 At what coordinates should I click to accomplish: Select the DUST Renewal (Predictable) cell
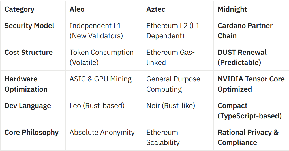tap(242, 57)
